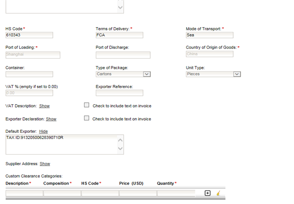Check Exporter Declaration include text on invoice
This screenshot has height=204, width=294.
tap(86, 118)
